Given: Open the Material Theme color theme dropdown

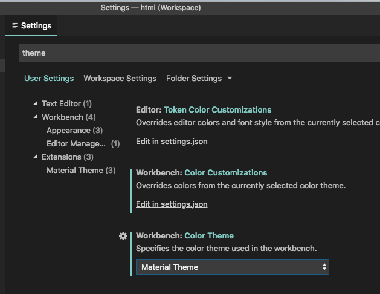Looking at the screenshot, I should click(x=233, y=267).
